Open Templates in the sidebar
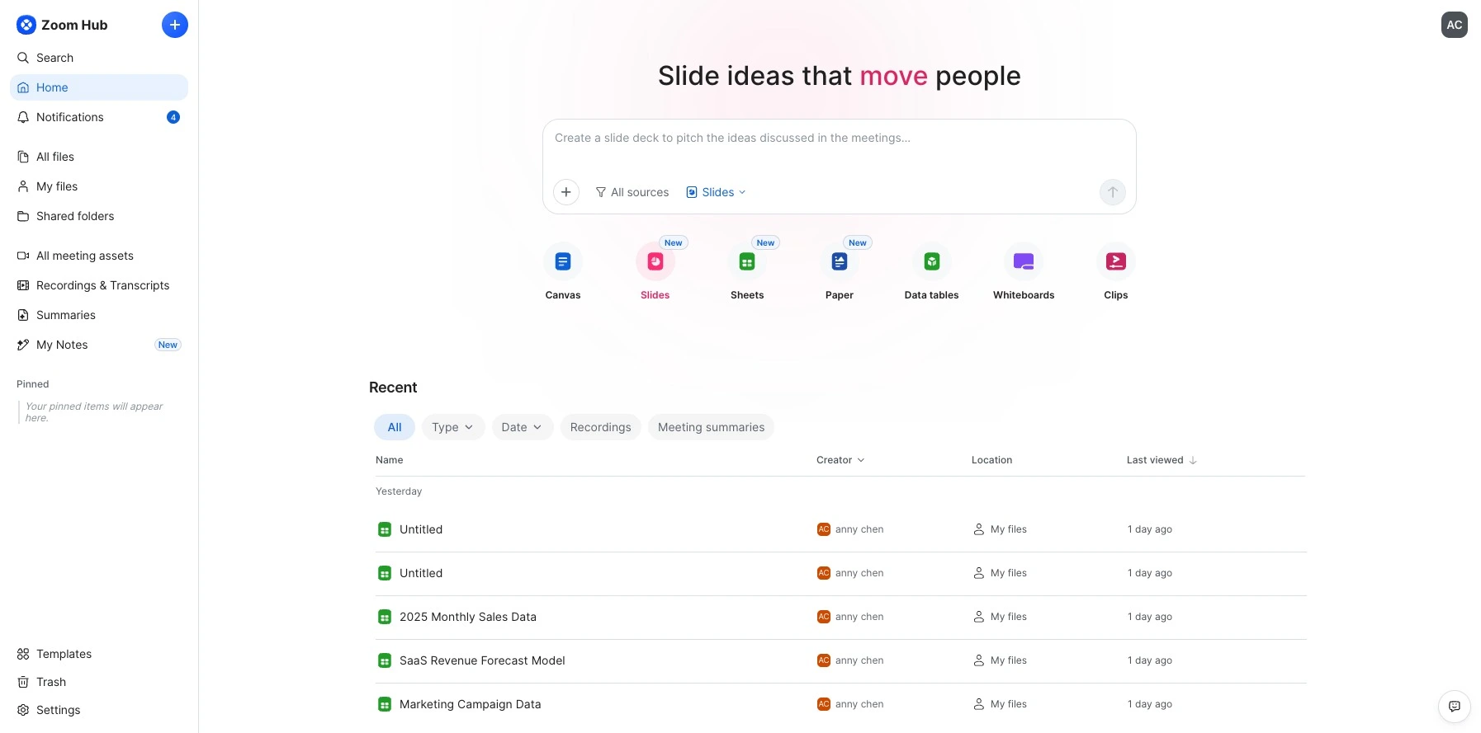Viewport: 1481px width, 733px height. (x=99, y=654)
